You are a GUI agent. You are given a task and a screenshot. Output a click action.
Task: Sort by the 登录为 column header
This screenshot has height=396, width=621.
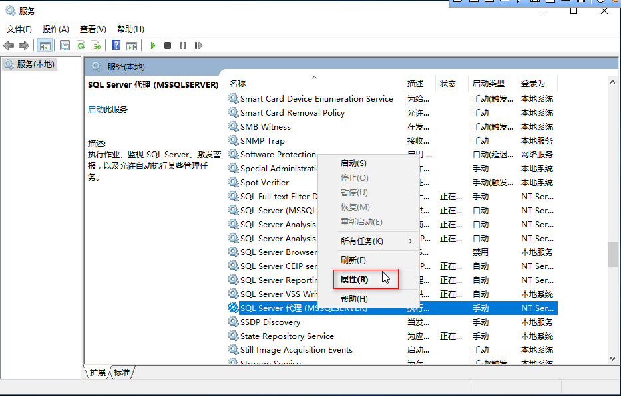coord(537,84)
